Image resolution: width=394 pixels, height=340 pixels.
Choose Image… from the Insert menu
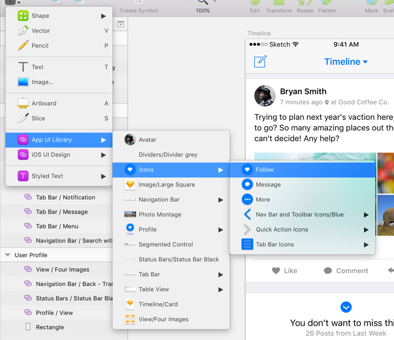pyautogui.click(x=59, y=82)
